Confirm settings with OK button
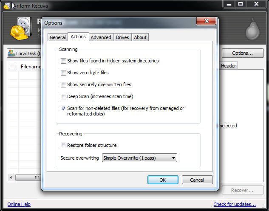 point(163,180)
